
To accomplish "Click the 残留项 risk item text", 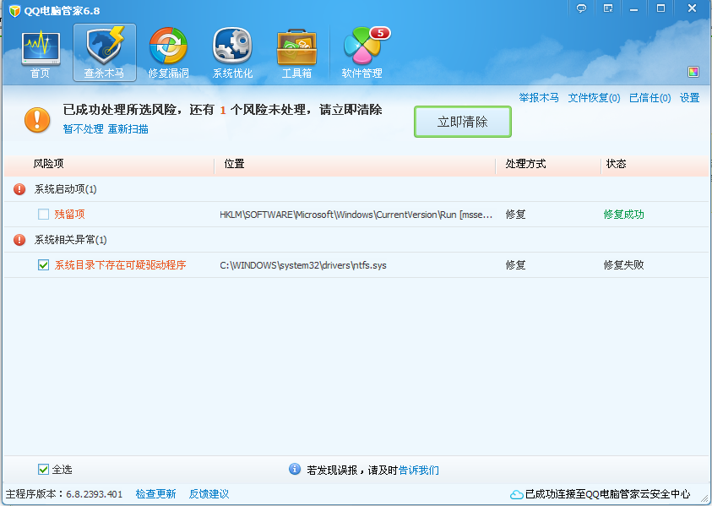I will click(x=69, y=215).
